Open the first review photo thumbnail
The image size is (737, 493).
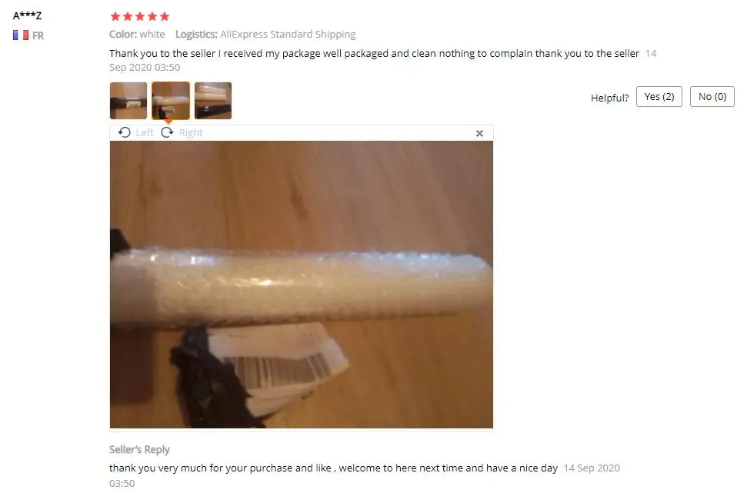pyautogui.click(x=128, y=101)
